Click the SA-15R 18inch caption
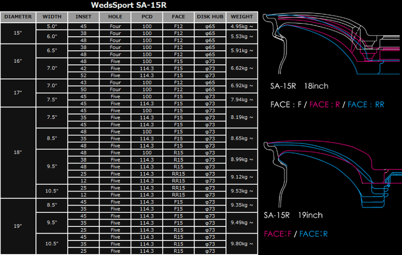The height and width of the screenshot is (255, 402). click(x=299, y=86)
